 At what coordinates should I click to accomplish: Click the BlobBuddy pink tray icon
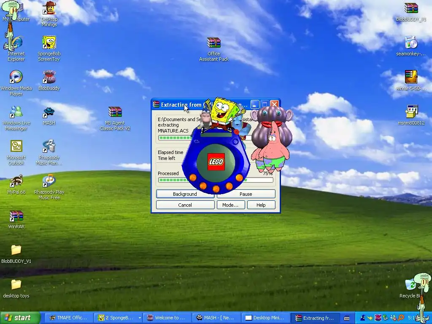(378, 318)
